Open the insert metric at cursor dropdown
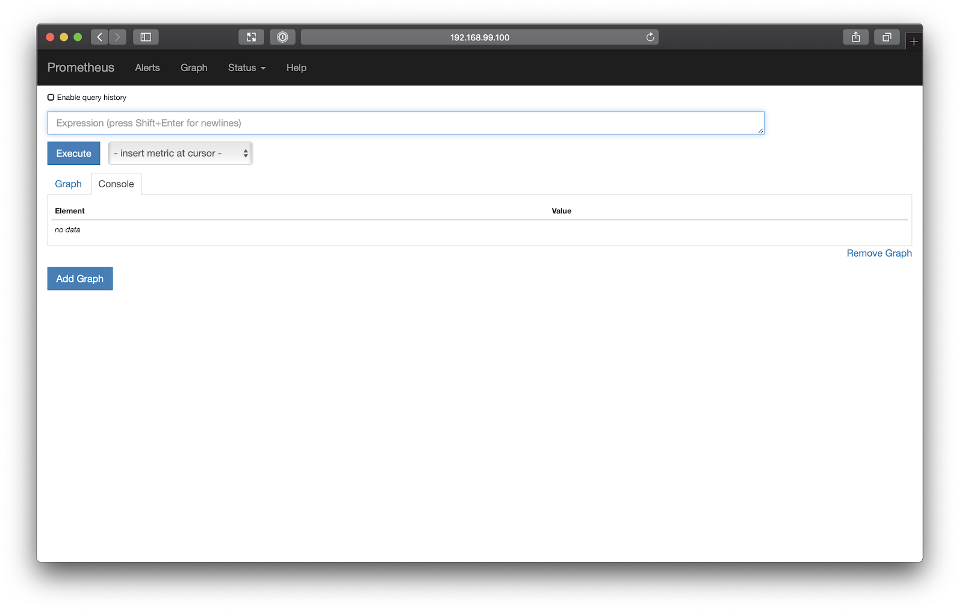The height and width of the screenshot is (610, 959). tap(181, 154)
